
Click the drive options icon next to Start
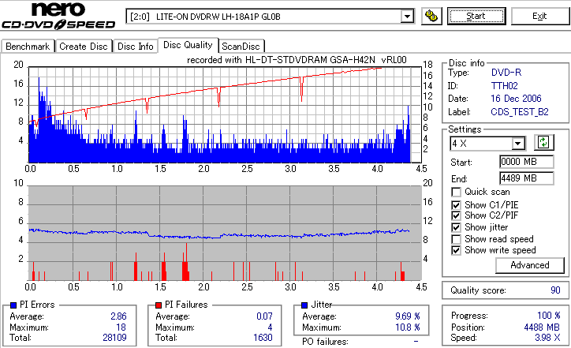pos(431,16)
